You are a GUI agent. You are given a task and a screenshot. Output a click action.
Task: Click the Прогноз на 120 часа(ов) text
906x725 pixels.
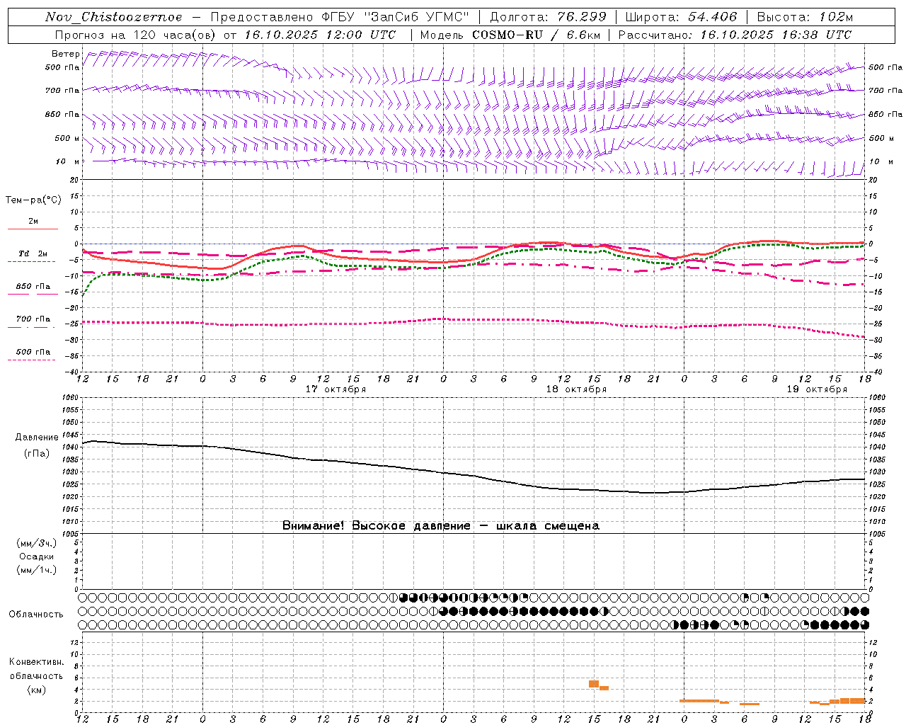click(x=137, y=35)
